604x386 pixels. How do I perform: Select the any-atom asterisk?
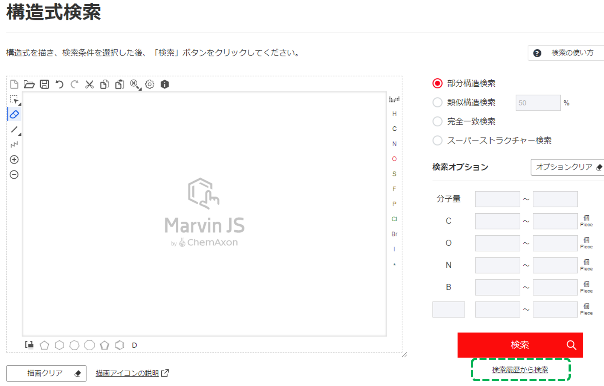coord(394,265)
